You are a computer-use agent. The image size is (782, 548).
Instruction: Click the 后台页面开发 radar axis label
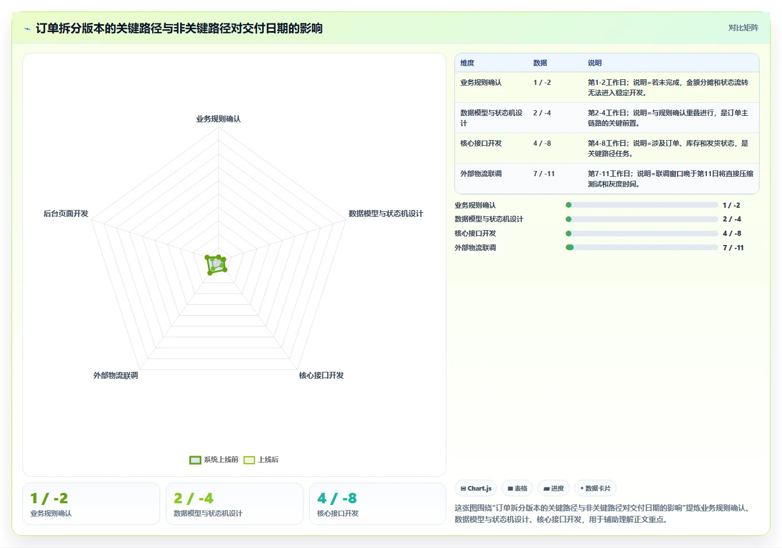point(66,213)
